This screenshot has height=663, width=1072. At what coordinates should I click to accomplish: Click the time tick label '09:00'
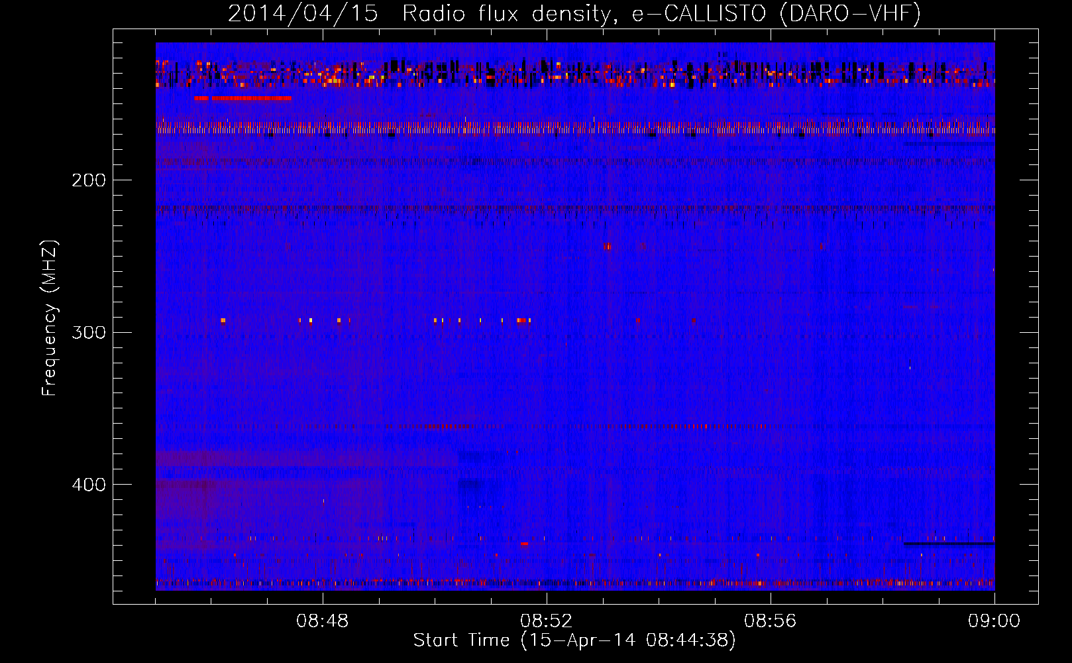click(994, 621)
